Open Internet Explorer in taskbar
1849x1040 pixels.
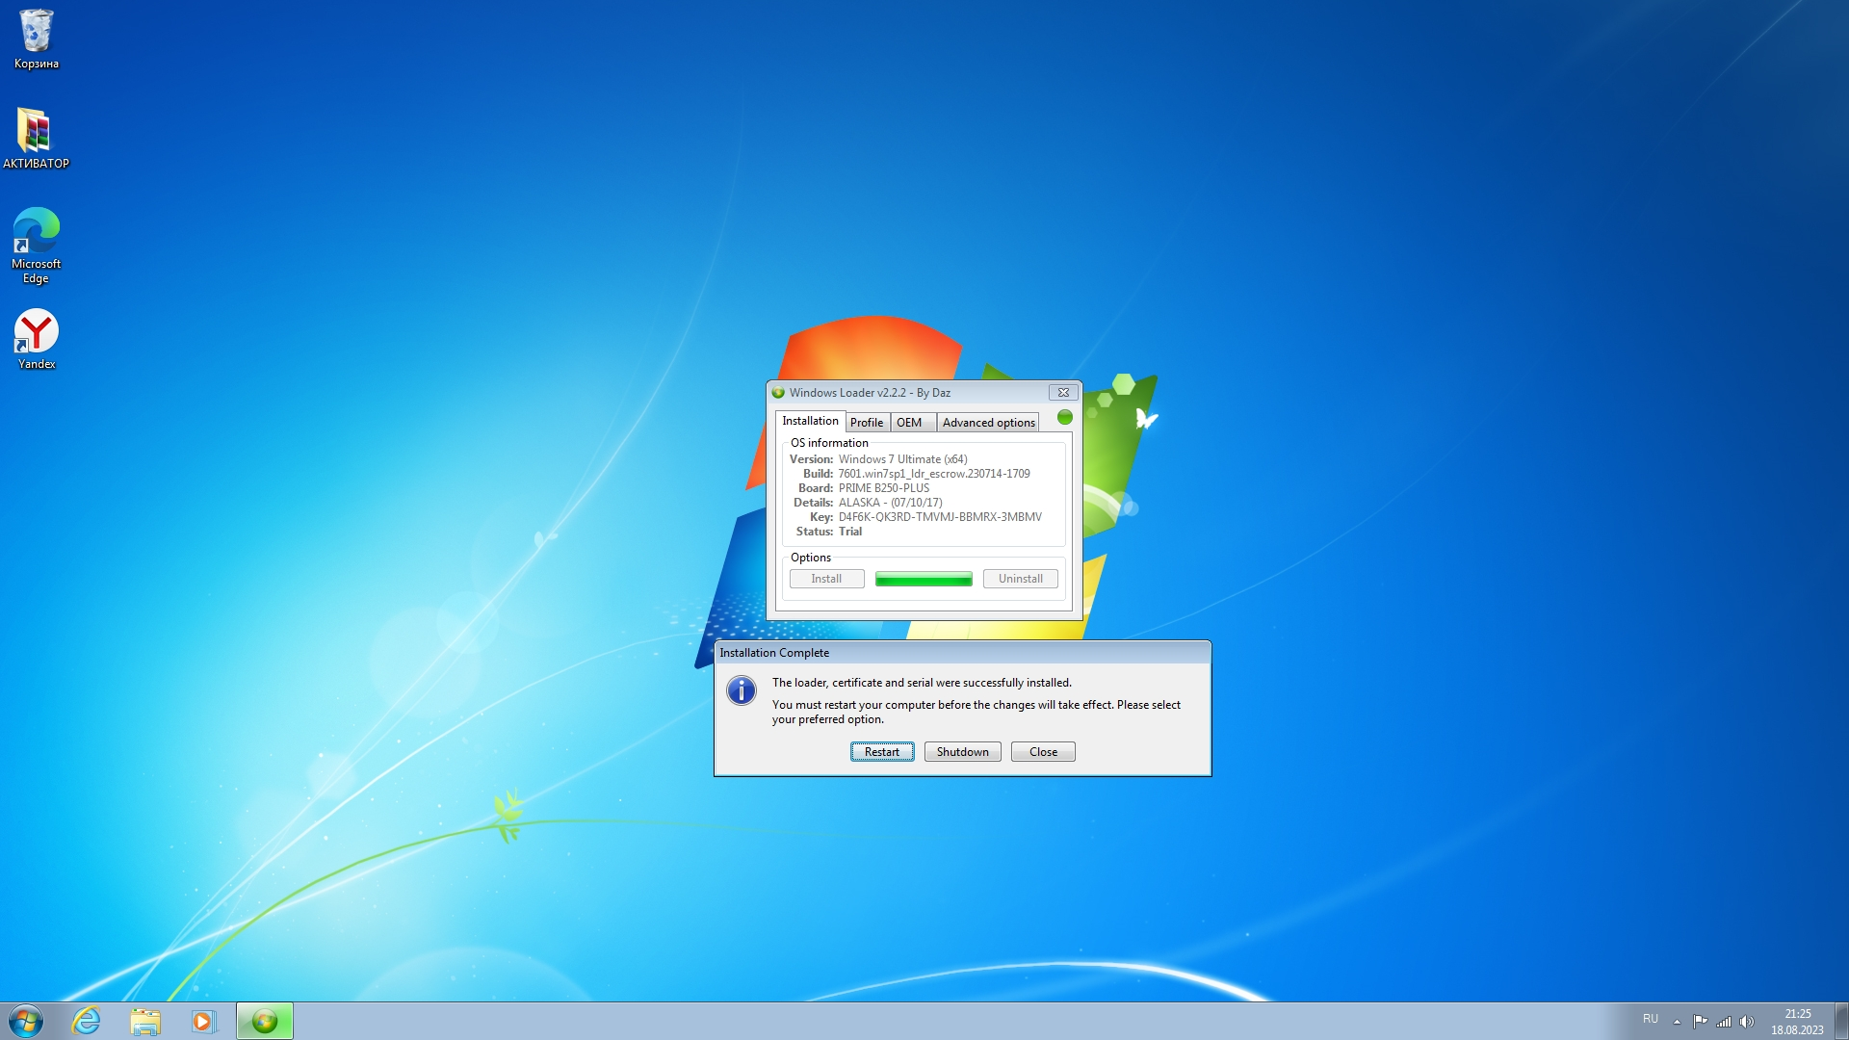click(x=87, y=1021)
